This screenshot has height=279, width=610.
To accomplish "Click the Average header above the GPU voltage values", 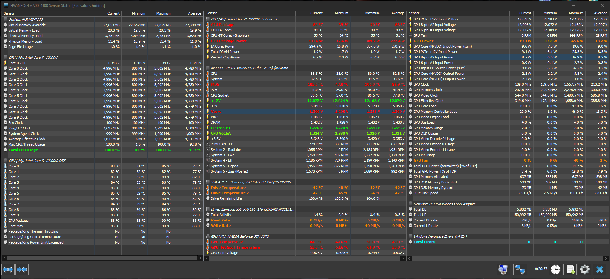I will 597,13.
